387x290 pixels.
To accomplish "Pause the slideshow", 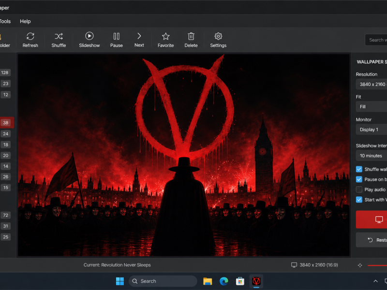I will tap(117, 40).
